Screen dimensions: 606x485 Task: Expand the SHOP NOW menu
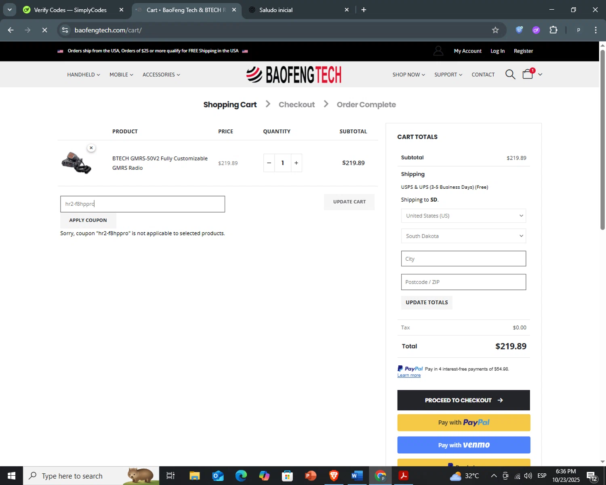409,74
